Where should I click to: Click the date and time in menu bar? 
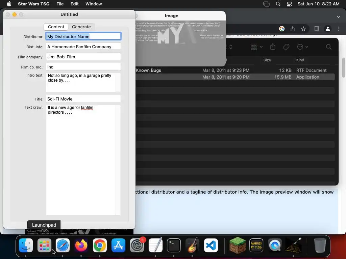point(318,4)
